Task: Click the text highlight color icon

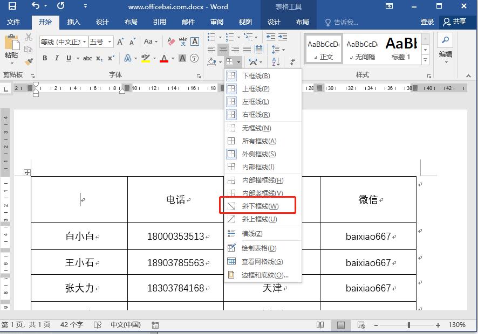Action: pos(146,58)
